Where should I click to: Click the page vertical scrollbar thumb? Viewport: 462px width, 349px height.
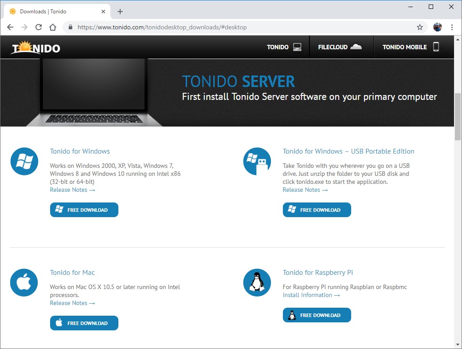coord(458,116)
